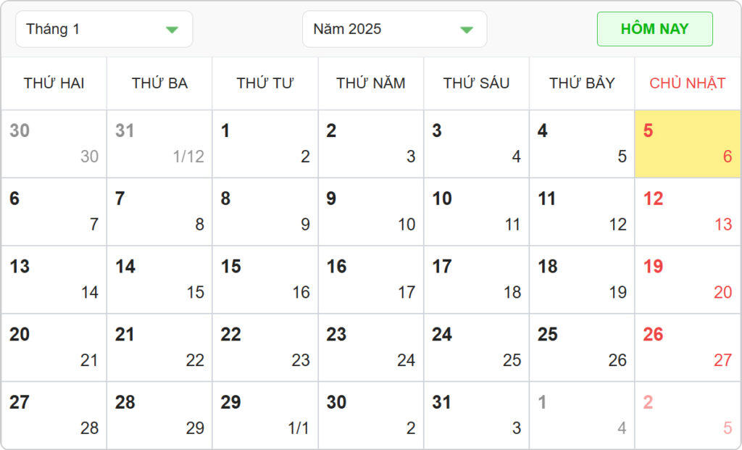Click the green arrow beside Tháng 1

click(172, 30)
